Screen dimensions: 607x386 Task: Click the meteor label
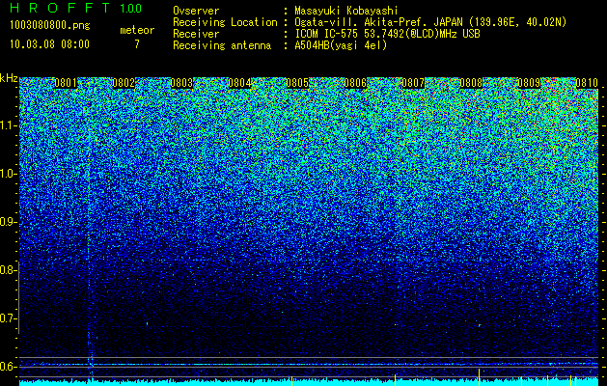tap(137, 30)
